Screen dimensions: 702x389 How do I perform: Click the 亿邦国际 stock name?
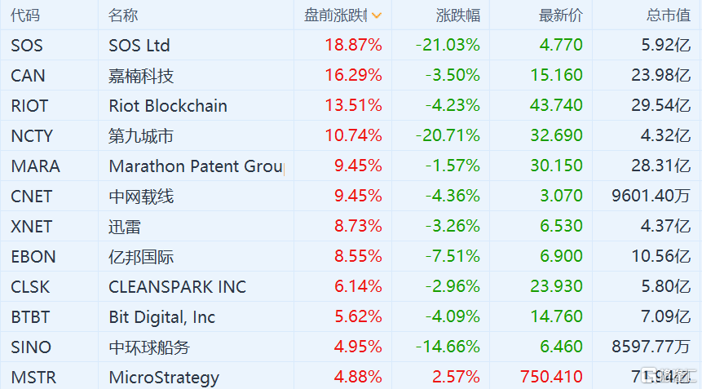[141, 257]
